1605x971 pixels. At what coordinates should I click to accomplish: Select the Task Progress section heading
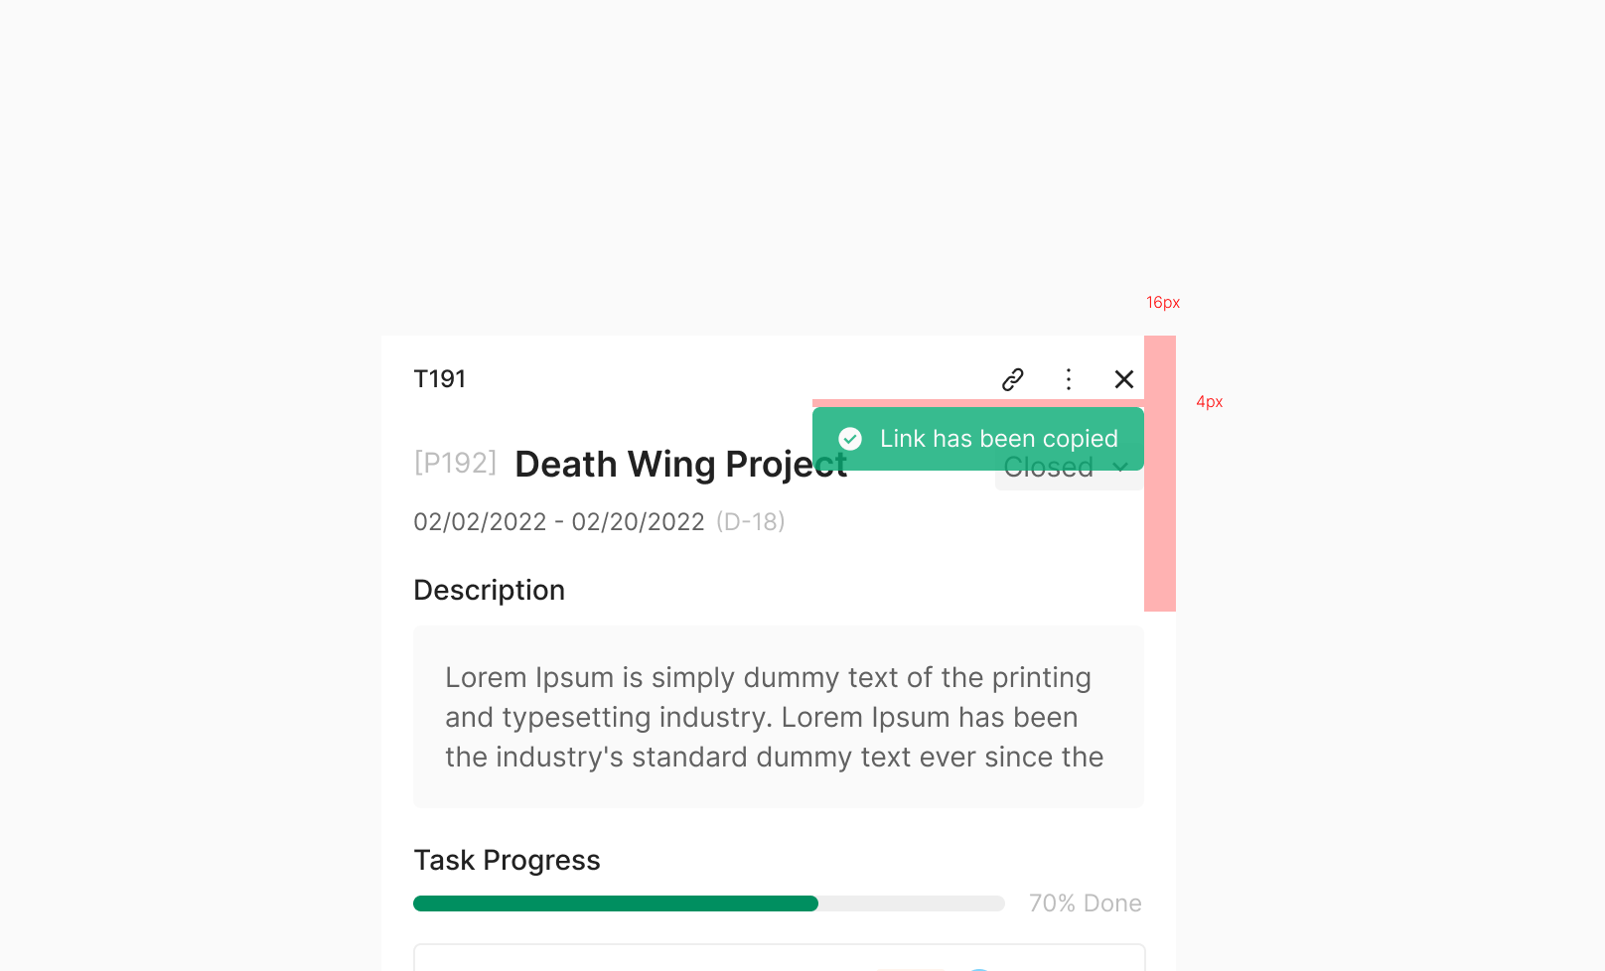[x=507, y=860]
